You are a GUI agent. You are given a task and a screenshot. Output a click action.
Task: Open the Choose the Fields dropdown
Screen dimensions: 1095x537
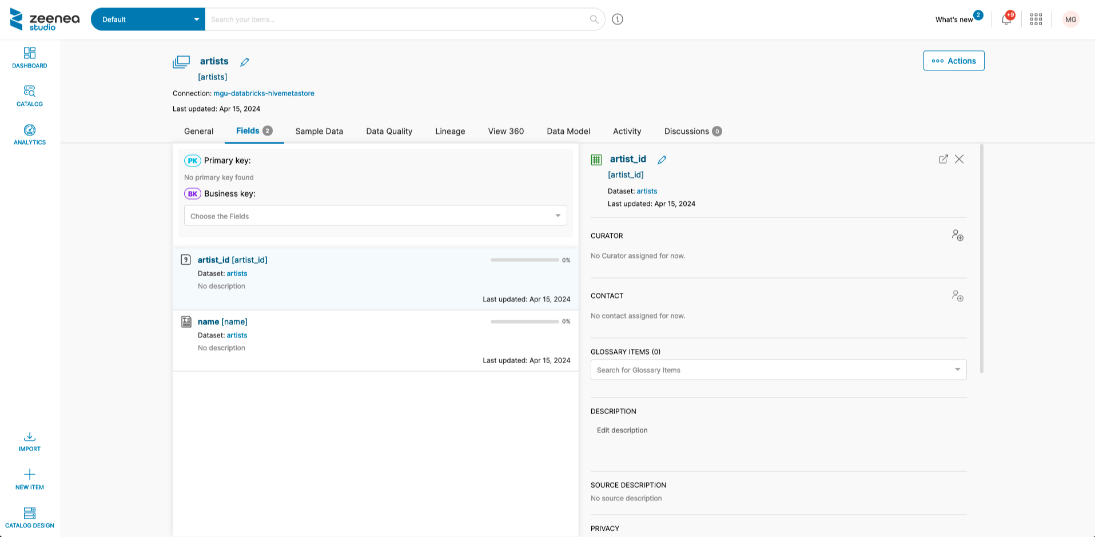point(375,216)
